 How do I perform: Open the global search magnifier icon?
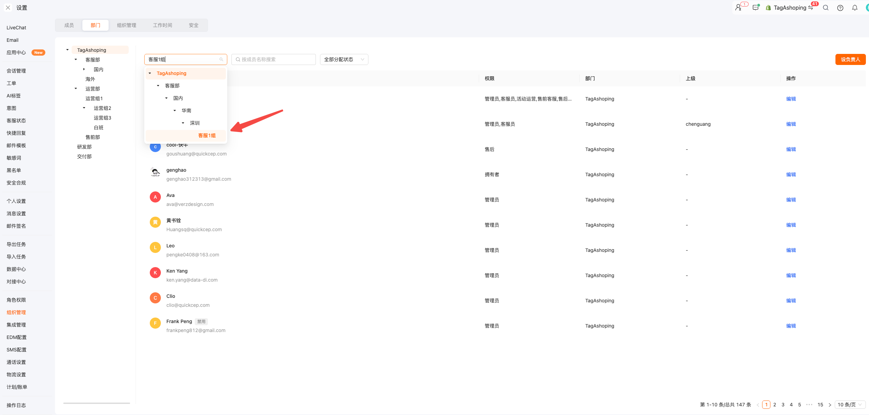click(826, 8)
